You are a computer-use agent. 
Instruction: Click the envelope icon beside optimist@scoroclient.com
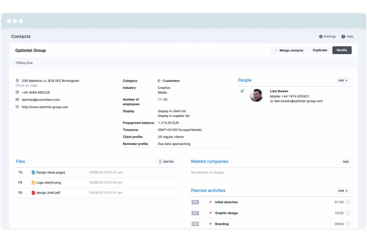(x=17, y=99)
